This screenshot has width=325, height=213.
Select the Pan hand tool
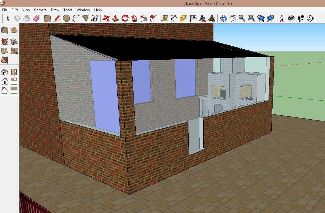pos(233,18)
